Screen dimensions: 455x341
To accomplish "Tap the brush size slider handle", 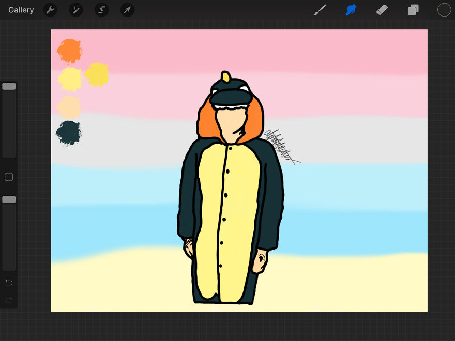I will click(x=9, y=85).
